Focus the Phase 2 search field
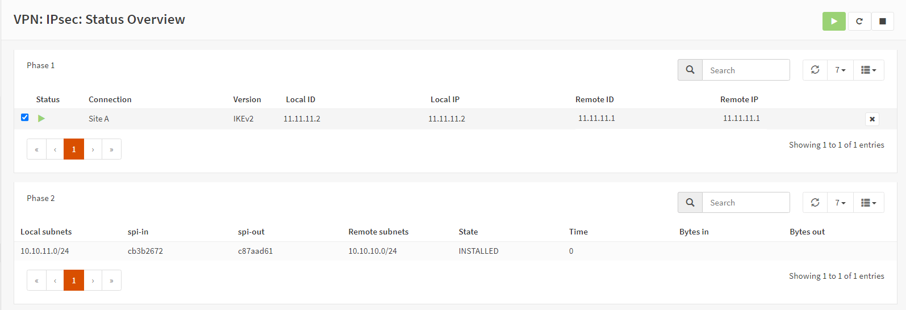 point(745,203)
